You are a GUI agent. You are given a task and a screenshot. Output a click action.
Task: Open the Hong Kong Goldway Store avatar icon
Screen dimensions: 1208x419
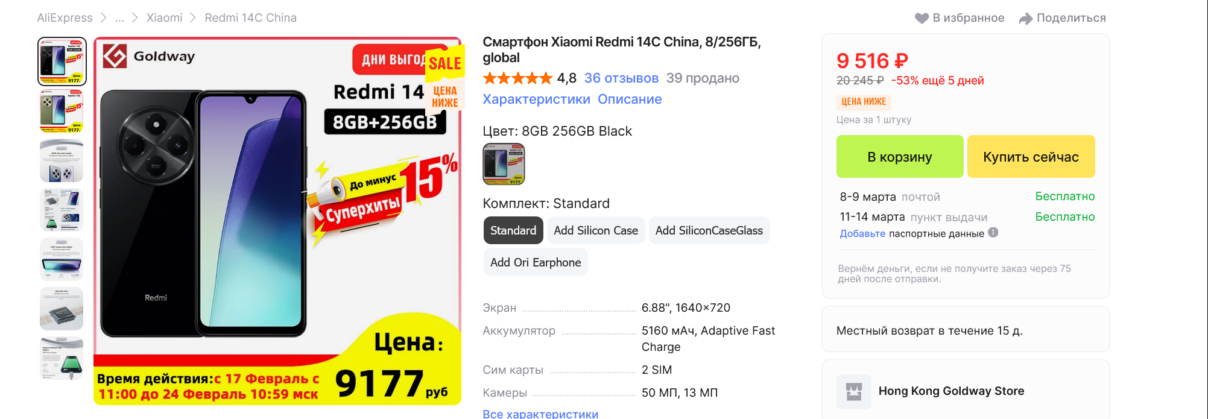click(854, 392)
